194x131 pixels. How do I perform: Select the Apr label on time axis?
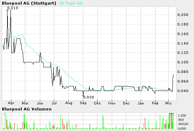[11, 103]
